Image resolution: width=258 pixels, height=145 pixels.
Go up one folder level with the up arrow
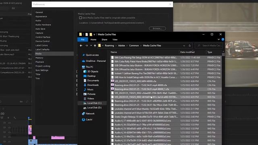(x=95, y=46)
